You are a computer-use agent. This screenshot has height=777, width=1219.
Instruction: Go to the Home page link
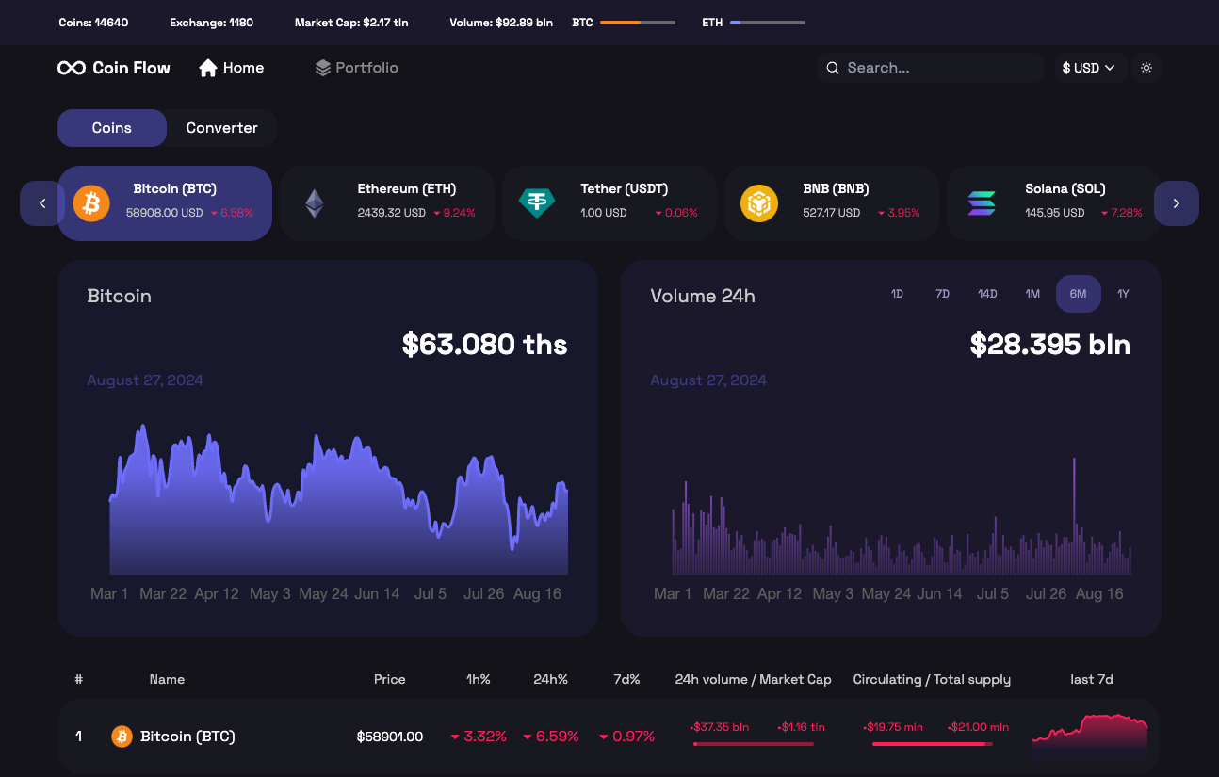tap(232, 68)
